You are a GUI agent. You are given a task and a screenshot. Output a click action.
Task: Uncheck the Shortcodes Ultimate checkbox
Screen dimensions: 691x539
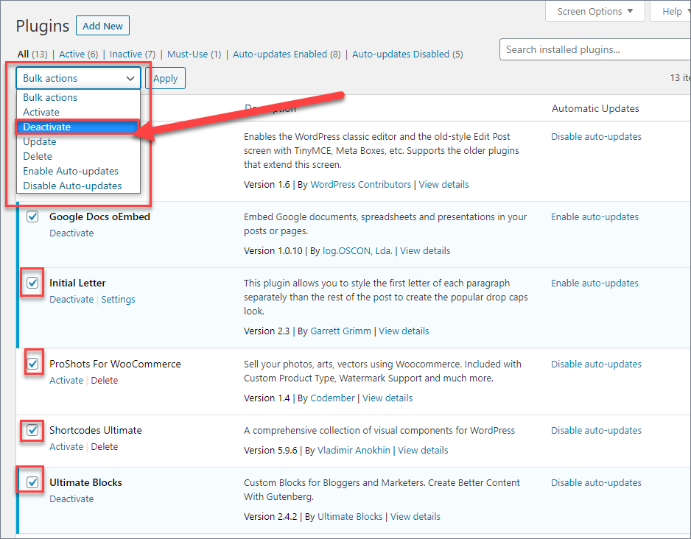pos(32,430)
